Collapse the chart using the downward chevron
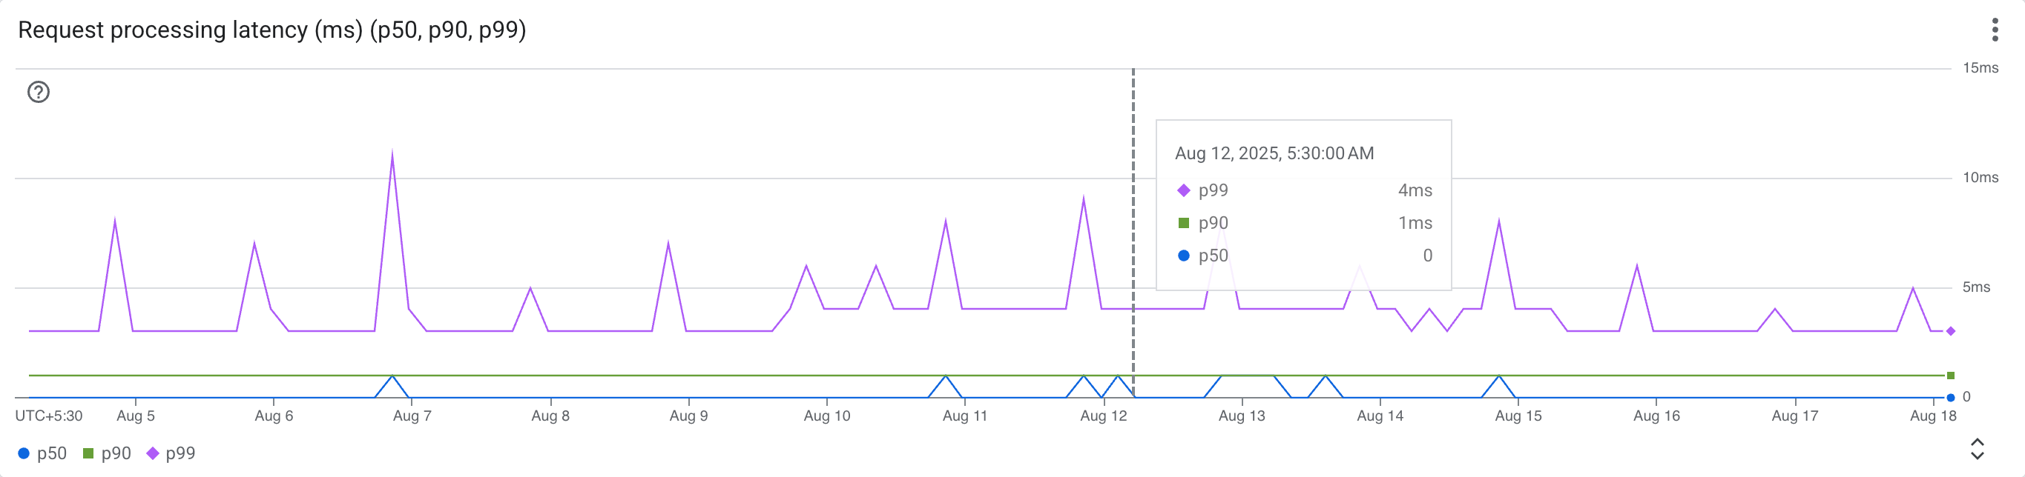 point(1977,454)
